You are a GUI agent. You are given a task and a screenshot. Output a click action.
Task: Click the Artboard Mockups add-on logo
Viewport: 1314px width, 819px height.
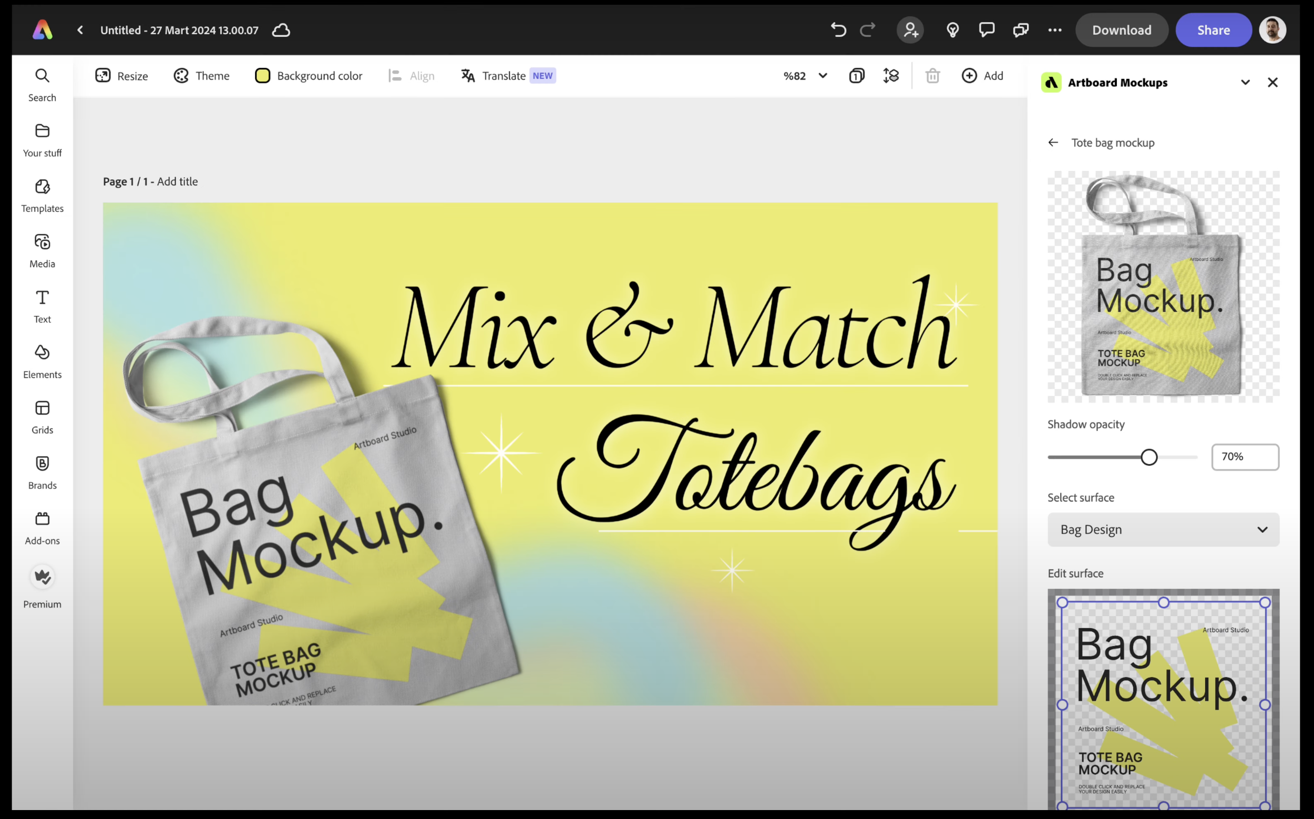click(1051, 83)
